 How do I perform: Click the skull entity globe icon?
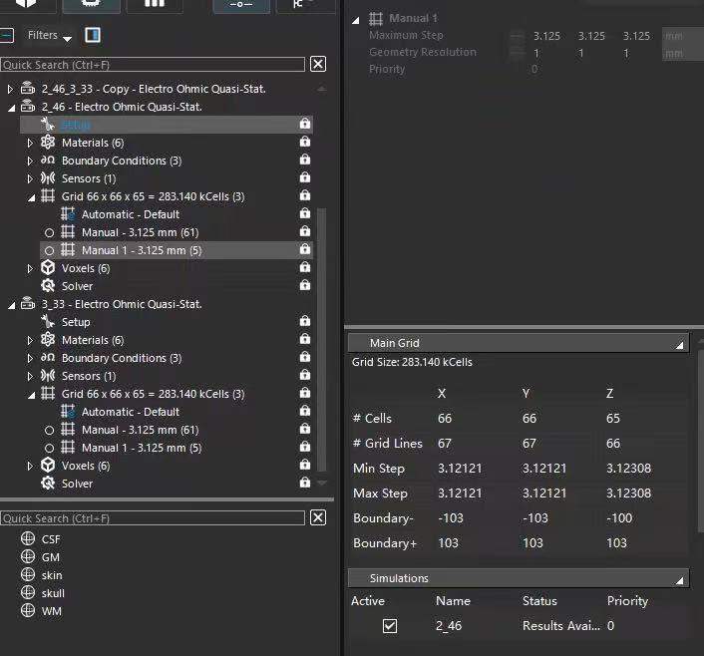pyautogui.click(x=28, y=592)
